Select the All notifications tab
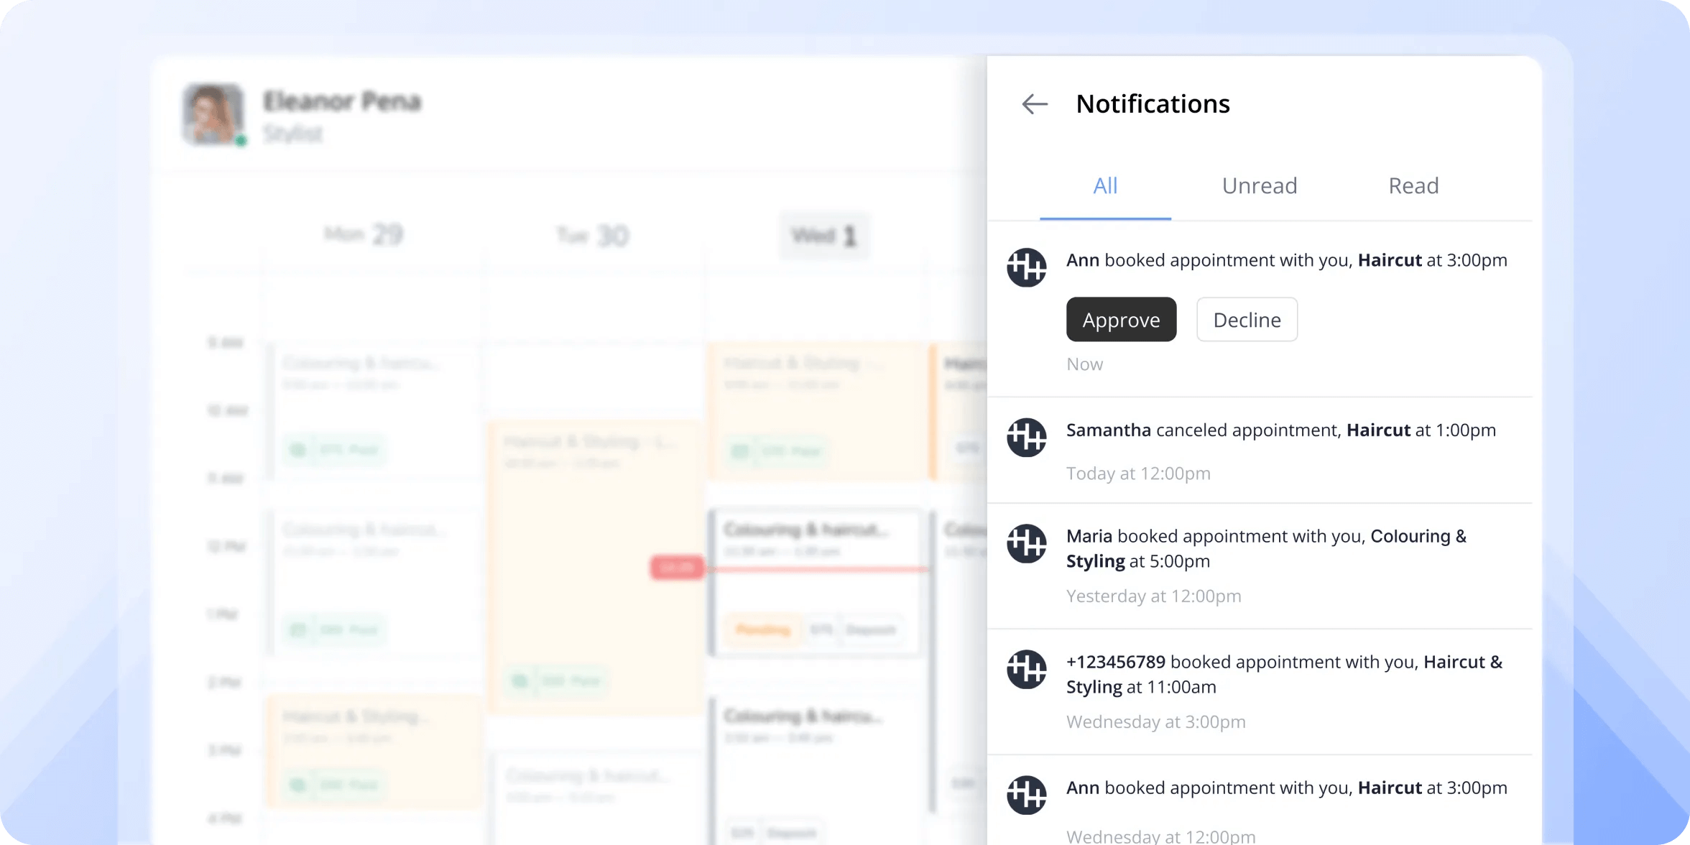Viewport: 1690px width, 845px height. click(x=1104, y=185)
